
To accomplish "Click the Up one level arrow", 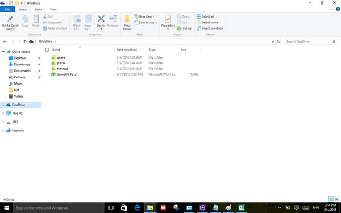I will point(24,41).
